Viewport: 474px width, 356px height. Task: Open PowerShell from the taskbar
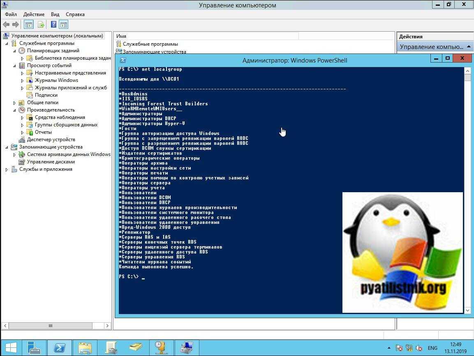tap(59, 348)
